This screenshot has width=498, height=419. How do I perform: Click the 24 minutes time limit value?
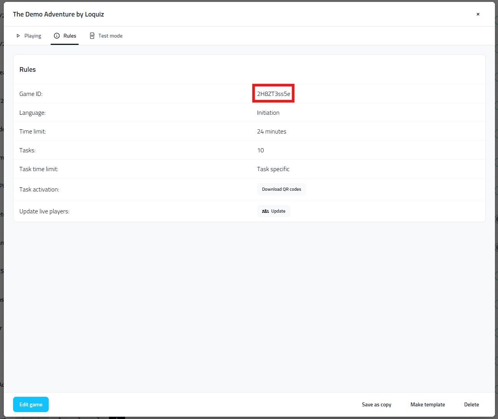tap(271, 131)
